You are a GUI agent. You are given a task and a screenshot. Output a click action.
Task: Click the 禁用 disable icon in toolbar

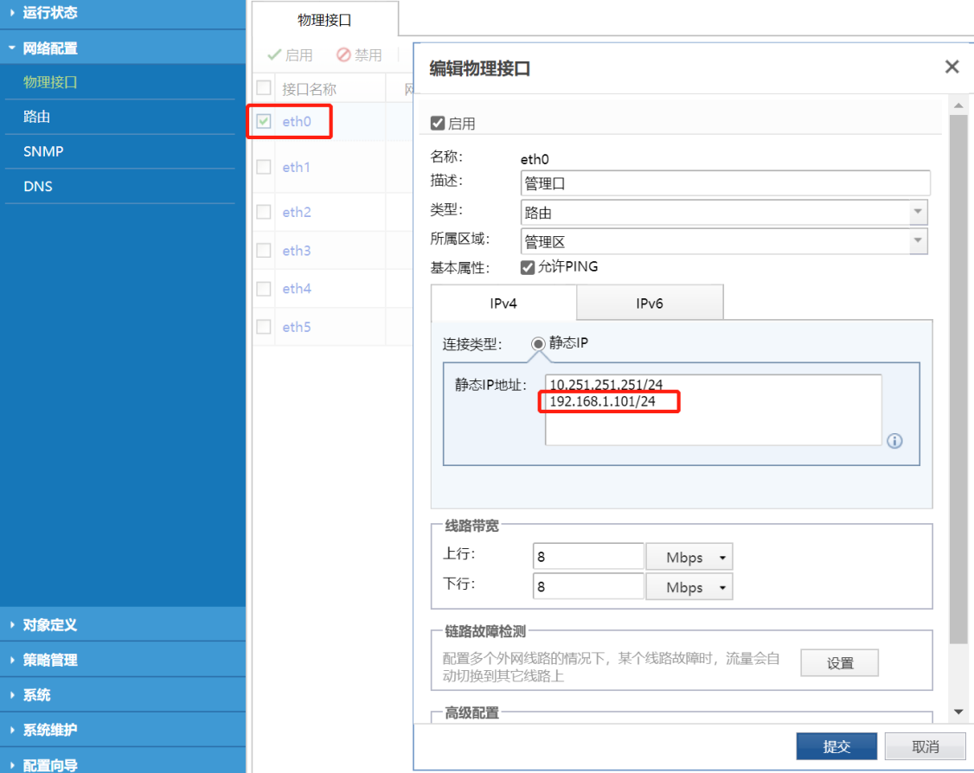point(357,54)
